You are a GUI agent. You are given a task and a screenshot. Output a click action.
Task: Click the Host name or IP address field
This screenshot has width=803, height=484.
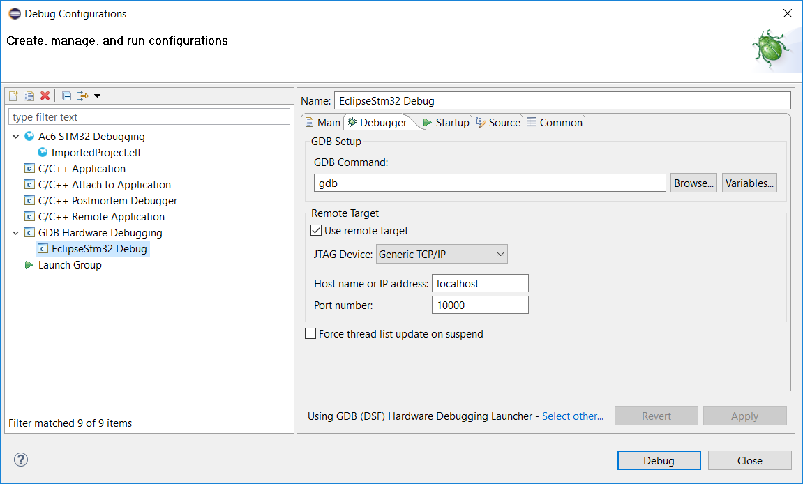(x=480, y=283)
